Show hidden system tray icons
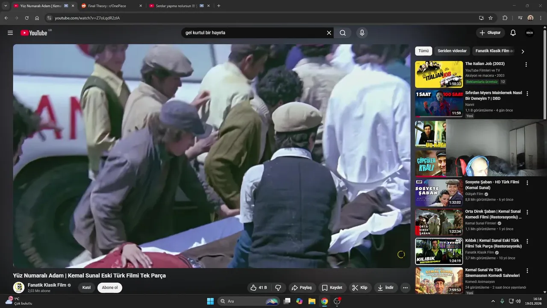 click(494, 301)
